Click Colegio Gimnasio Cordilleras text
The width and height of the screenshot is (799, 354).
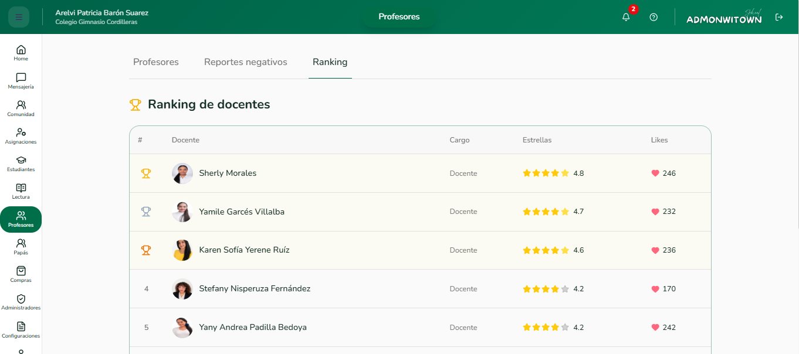(x=96, y=22)
